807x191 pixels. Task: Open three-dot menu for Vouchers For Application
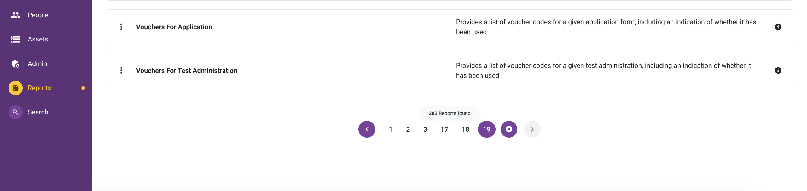(x=121, y=27)
